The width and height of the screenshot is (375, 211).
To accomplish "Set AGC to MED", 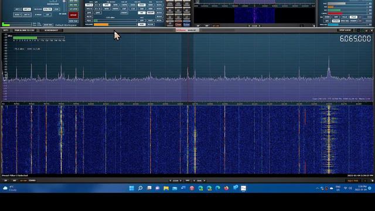I will [142, 25].
